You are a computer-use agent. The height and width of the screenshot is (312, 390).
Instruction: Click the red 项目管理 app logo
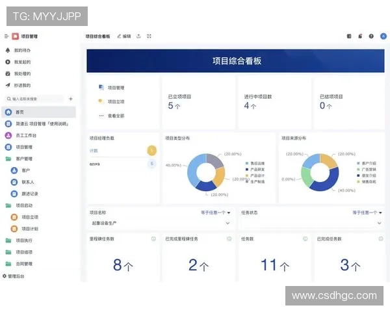pos(15,36)
